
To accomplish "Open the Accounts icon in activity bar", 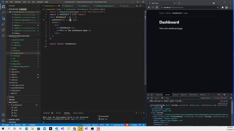I will [3, 115].
